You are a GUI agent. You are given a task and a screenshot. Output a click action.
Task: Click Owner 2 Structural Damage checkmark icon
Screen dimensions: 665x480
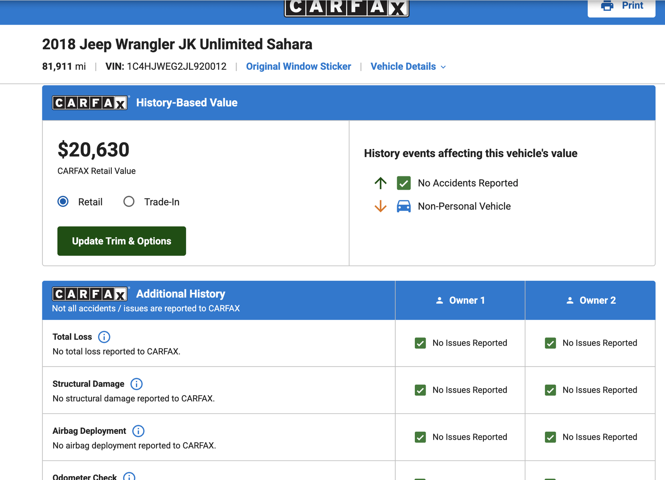pyautogui.click(x=550, y=390)
